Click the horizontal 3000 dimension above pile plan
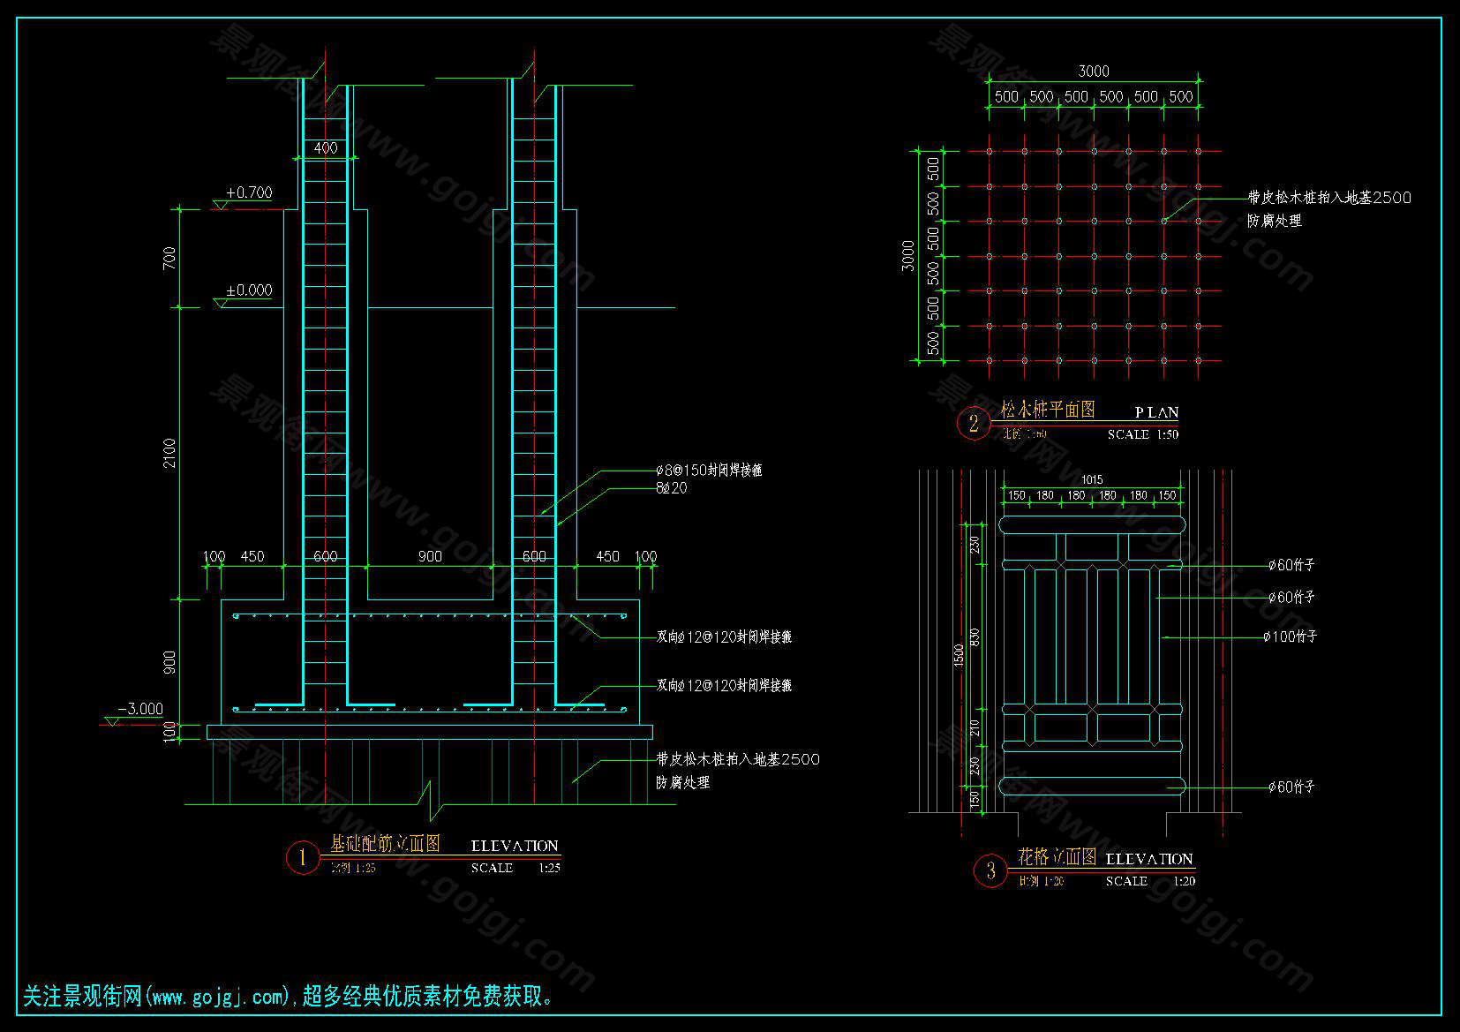 1094,72
